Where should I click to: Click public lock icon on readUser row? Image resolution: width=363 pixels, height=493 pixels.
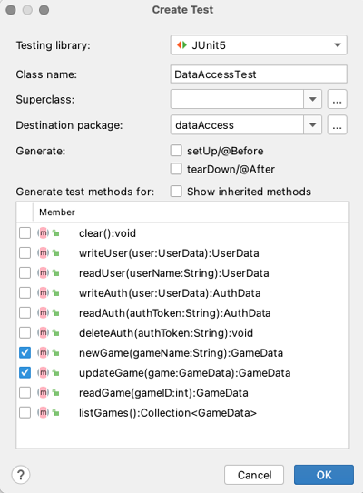pyautogui.click(x=56, y=273)
